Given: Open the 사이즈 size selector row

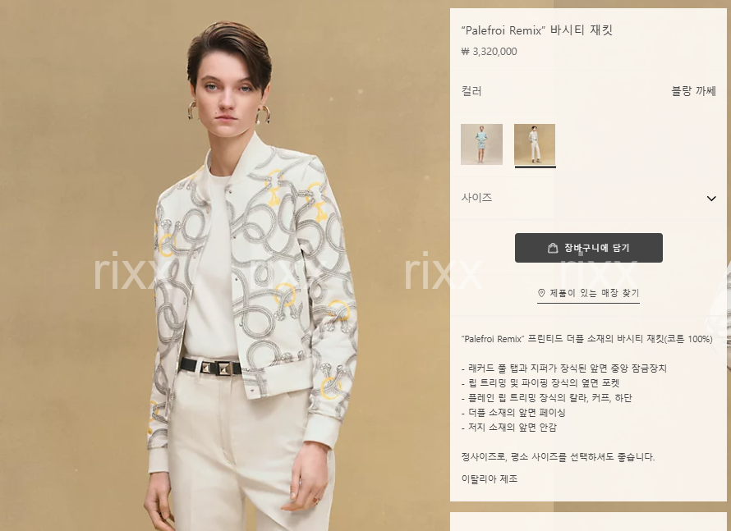Looking at the screenshot, I should pyautogui.click(x=588, y=198).
